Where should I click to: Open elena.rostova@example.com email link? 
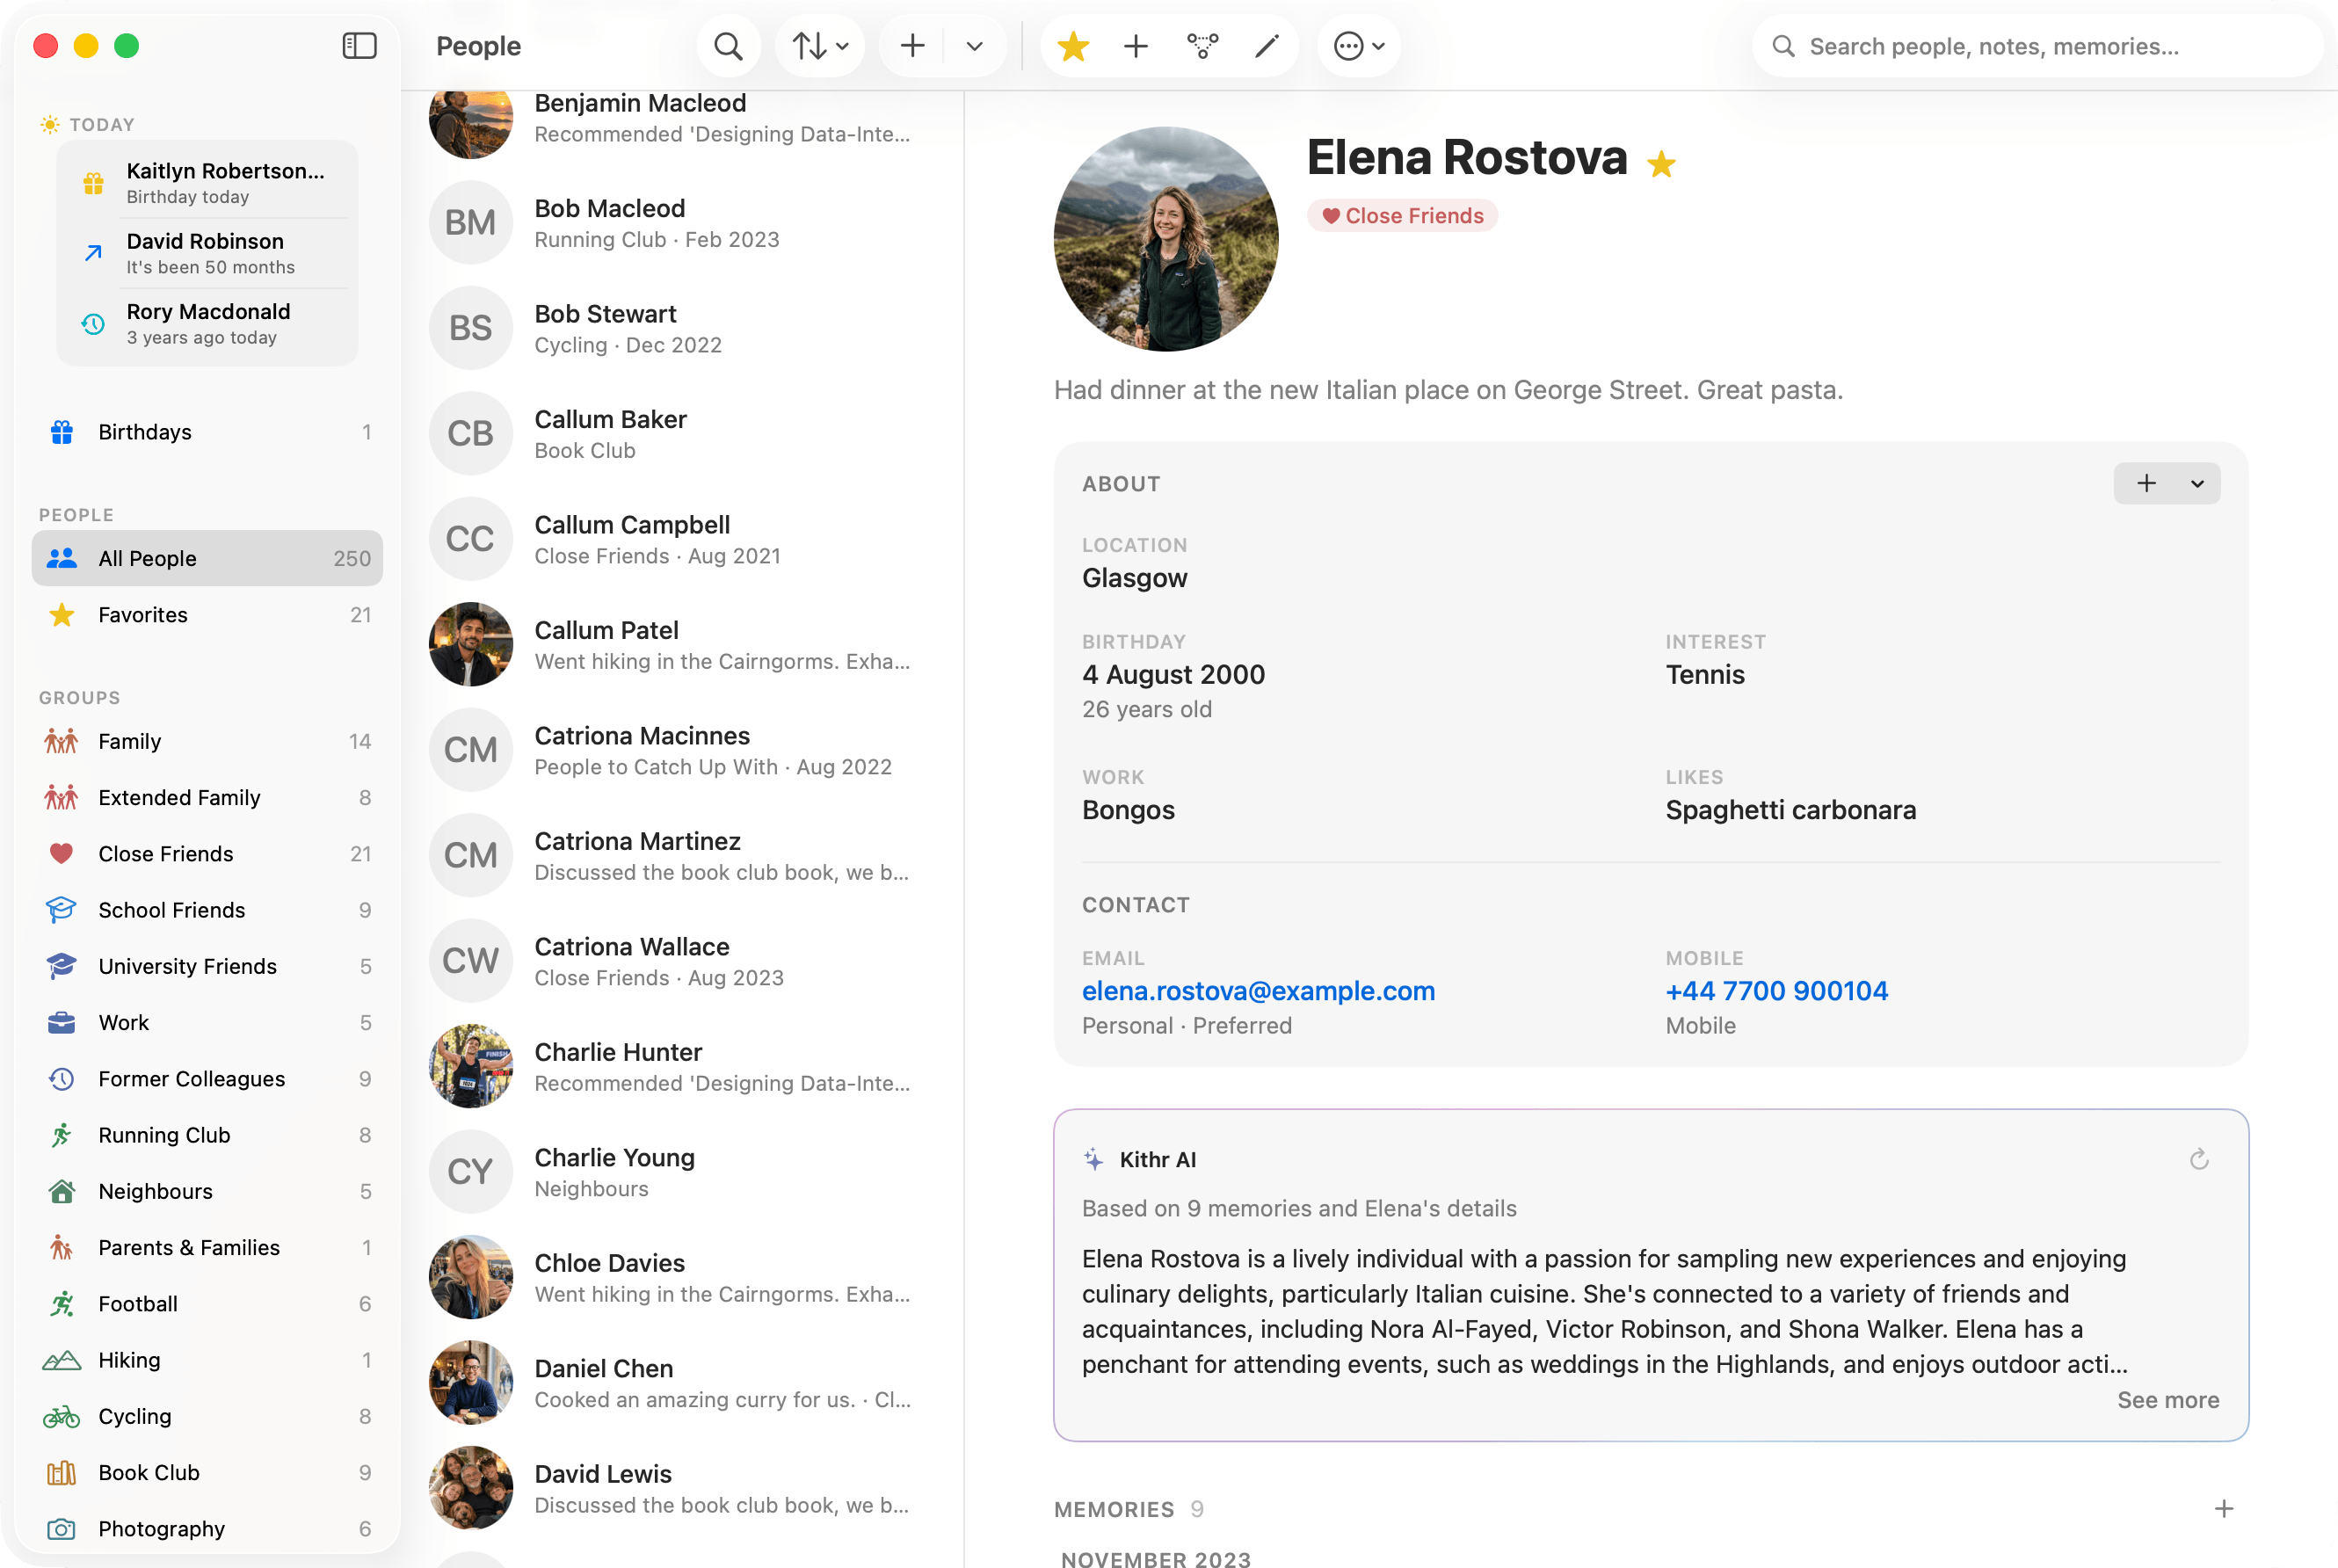tap(1258, 991)
